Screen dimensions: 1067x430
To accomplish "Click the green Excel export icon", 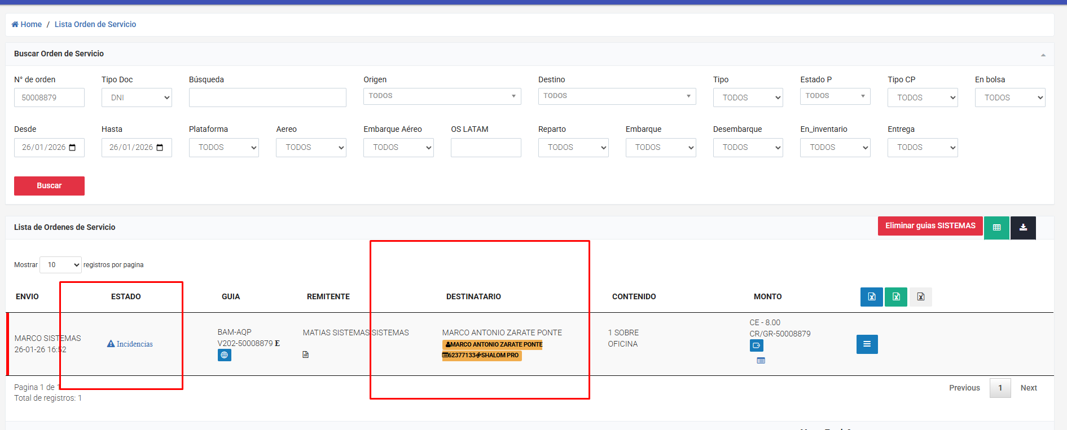I will [x=895, y=297].
